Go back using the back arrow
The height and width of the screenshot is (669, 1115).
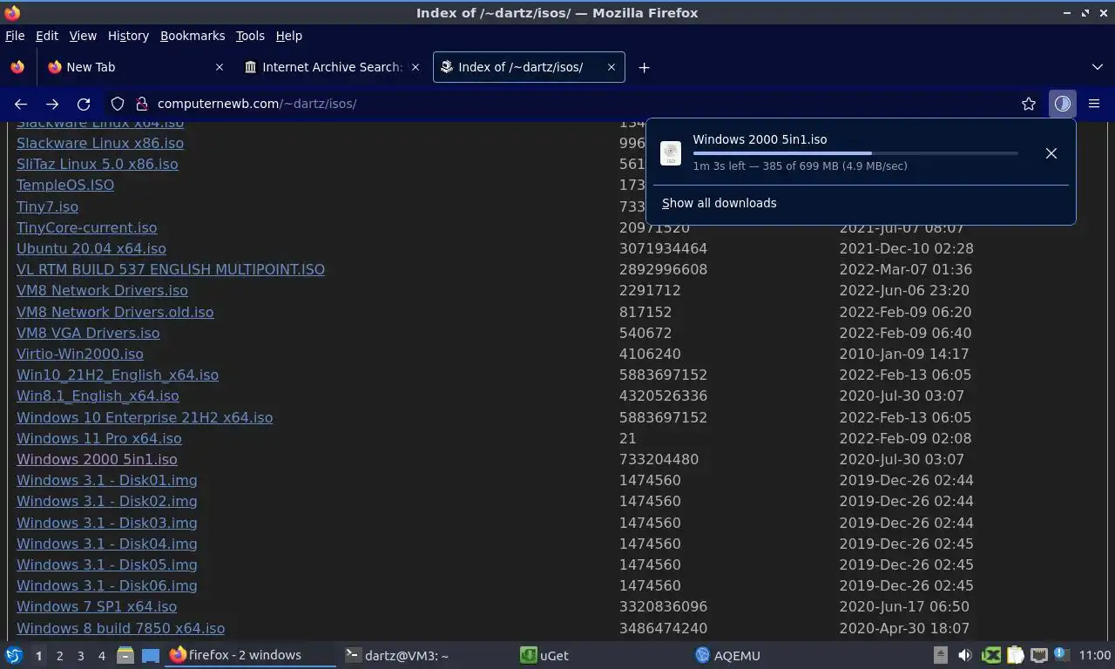[21, 104]
